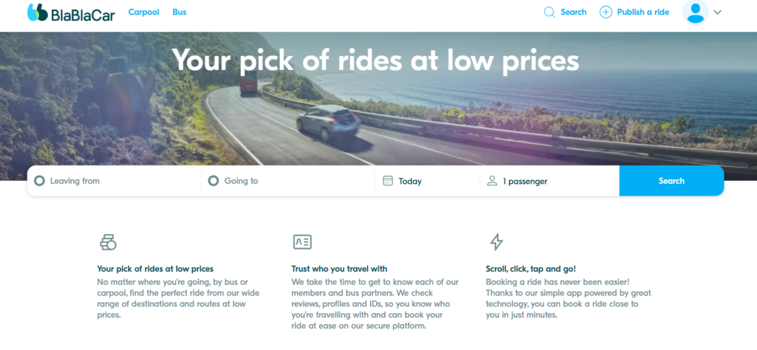
Task: Click the calendar icon in search bar
Action: [388, 181]
